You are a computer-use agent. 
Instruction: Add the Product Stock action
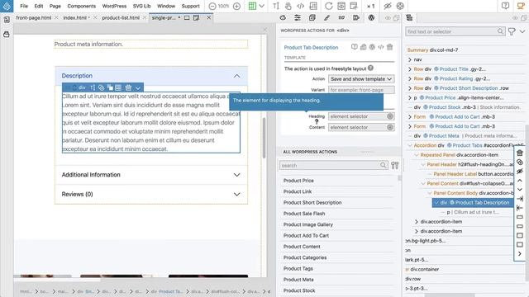299,290
